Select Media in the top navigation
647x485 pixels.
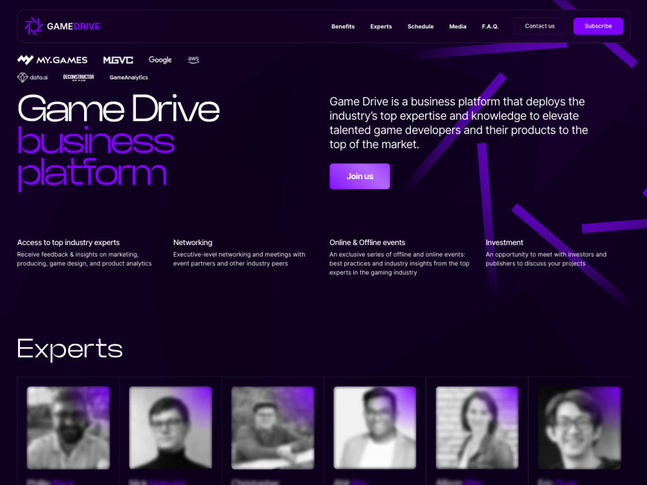click(457, 27)
